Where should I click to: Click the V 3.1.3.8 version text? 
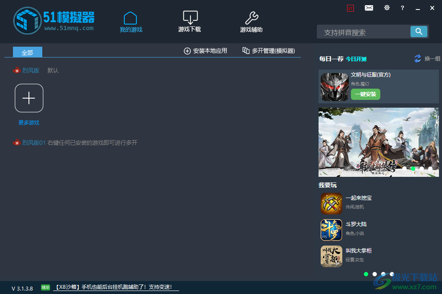22,288
